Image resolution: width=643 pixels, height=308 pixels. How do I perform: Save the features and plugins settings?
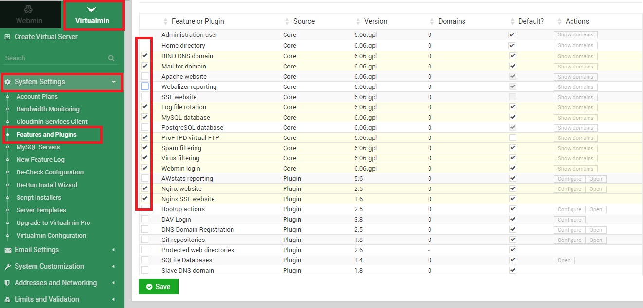click(159, 287)
